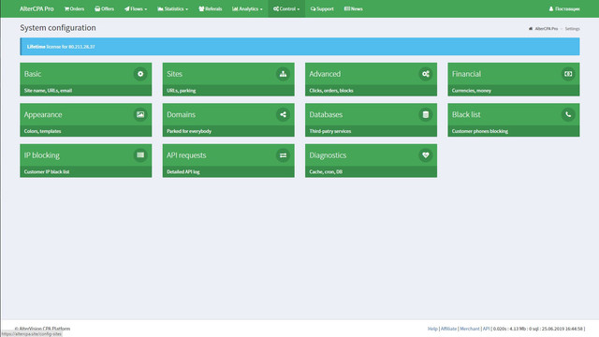
Task: Click the share icon on Domains card
Action: click(x=283, y=114)
